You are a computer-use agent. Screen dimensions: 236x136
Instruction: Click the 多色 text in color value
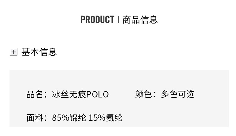coord(169,94)
